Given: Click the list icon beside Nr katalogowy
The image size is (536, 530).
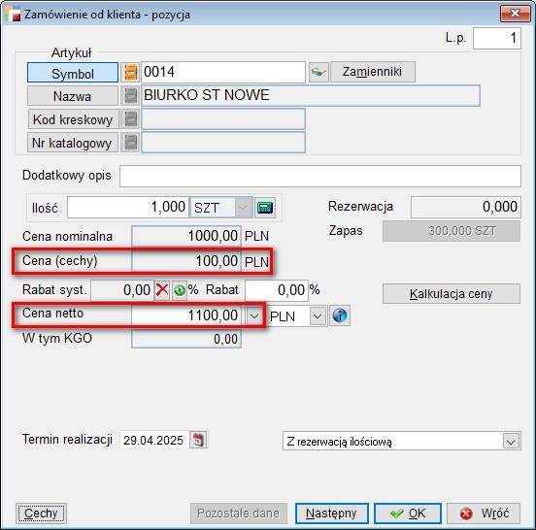Looking at the screenshot, I should tap(130, 142).
